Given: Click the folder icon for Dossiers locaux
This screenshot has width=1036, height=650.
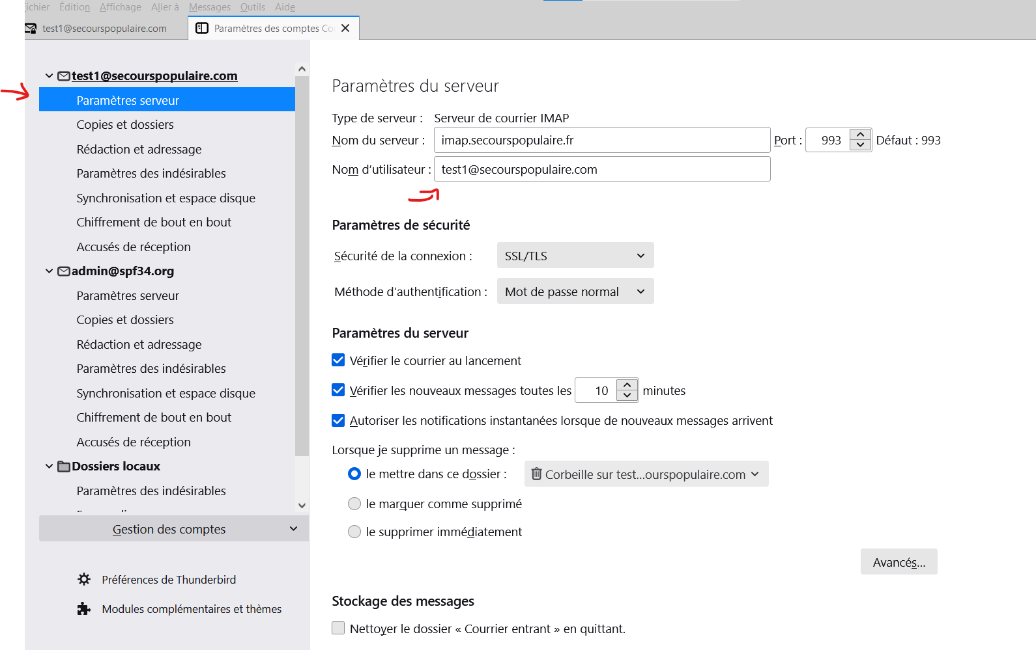Looking at the screenshot, I should point(64,467).
